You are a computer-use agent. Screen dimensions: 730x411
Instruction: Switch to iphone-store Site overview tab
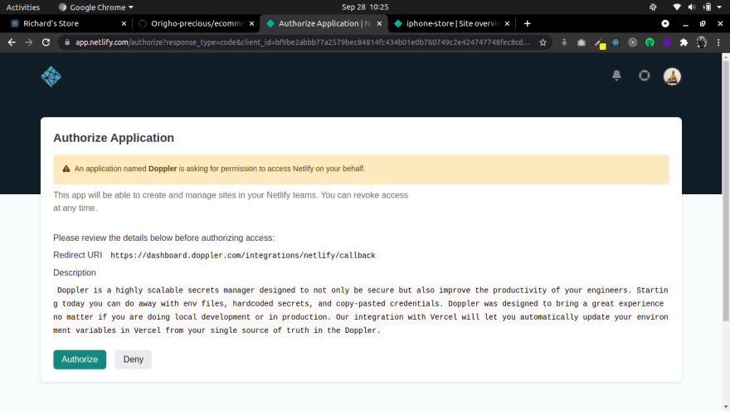tap(451, 23)
